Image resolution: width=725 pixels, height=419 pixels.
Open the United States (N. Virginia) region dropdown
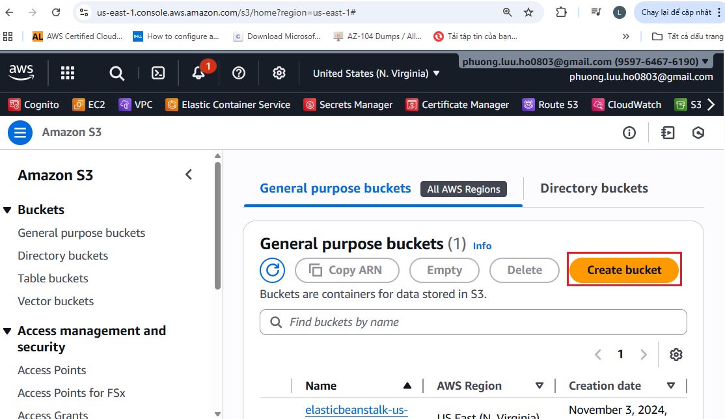point(376,74)
